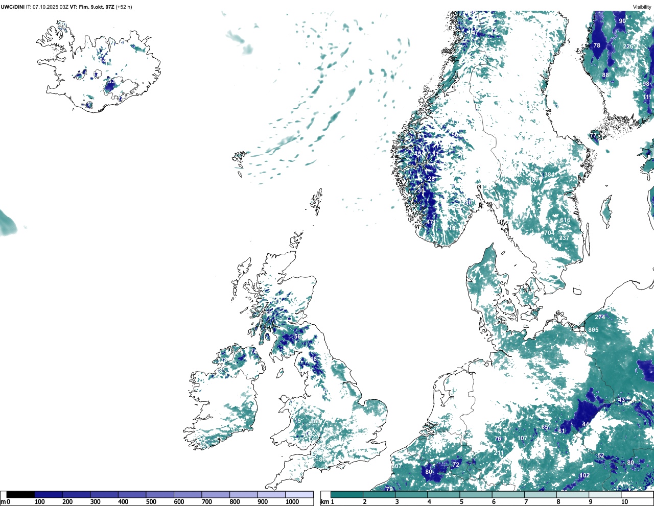Click the '(+52 h)' forecast offset text
Viewport: 654px width, 506px height.
click(124, 7)
